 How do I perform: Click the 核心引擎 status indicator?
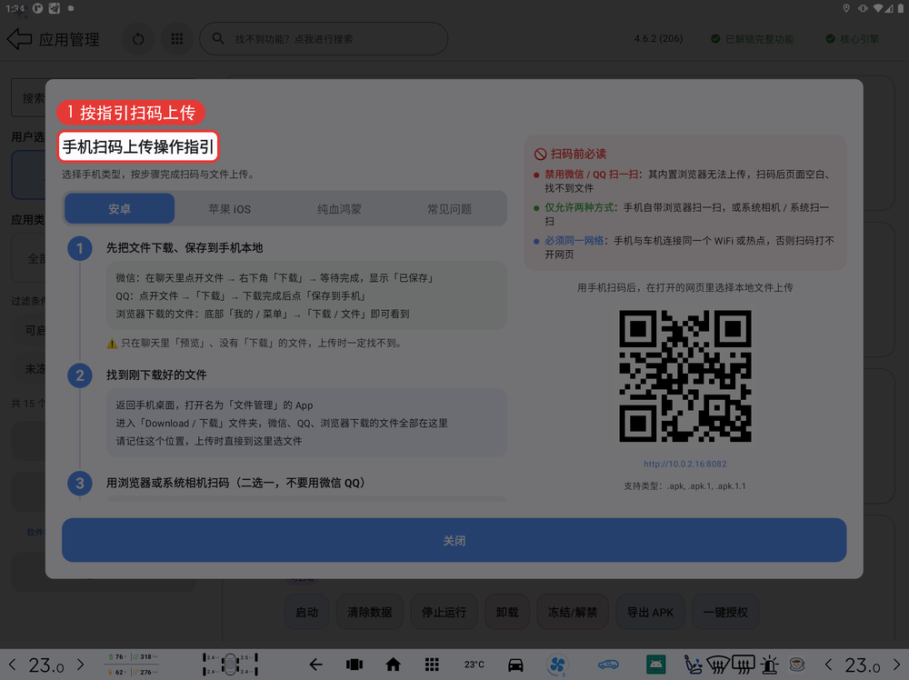tap(853, 39)
